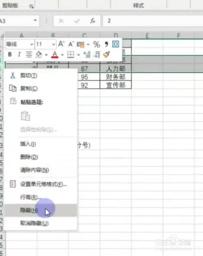Select column E header
This screenshot has width=203, height=256.
point(147,36)
